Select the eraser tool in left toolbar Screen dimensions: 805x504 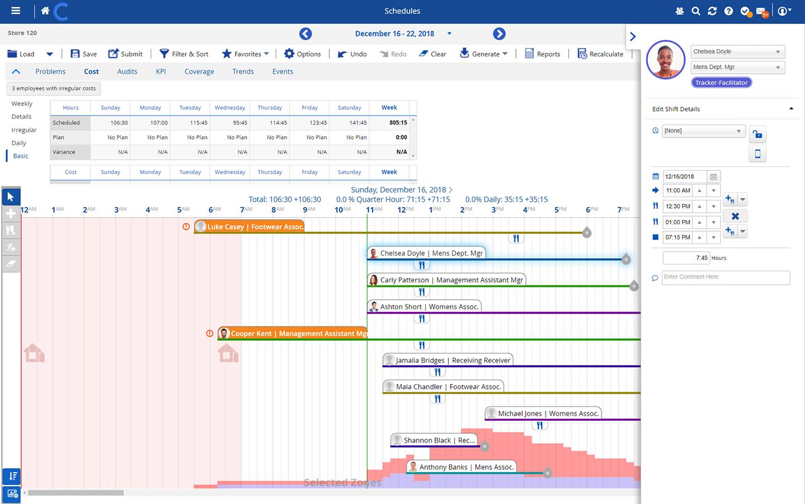11,264
